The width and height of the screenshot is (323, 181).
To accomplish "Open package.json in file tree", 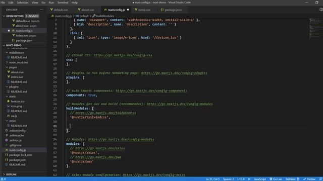I will pos(17,160).
